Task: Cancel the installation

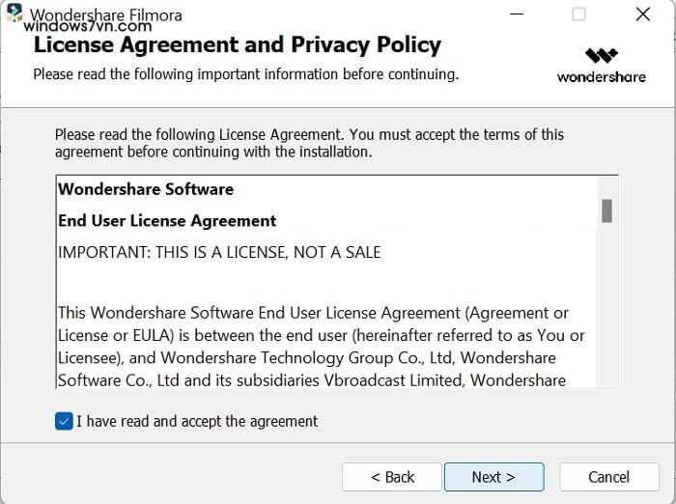Action: pos(608,477)
